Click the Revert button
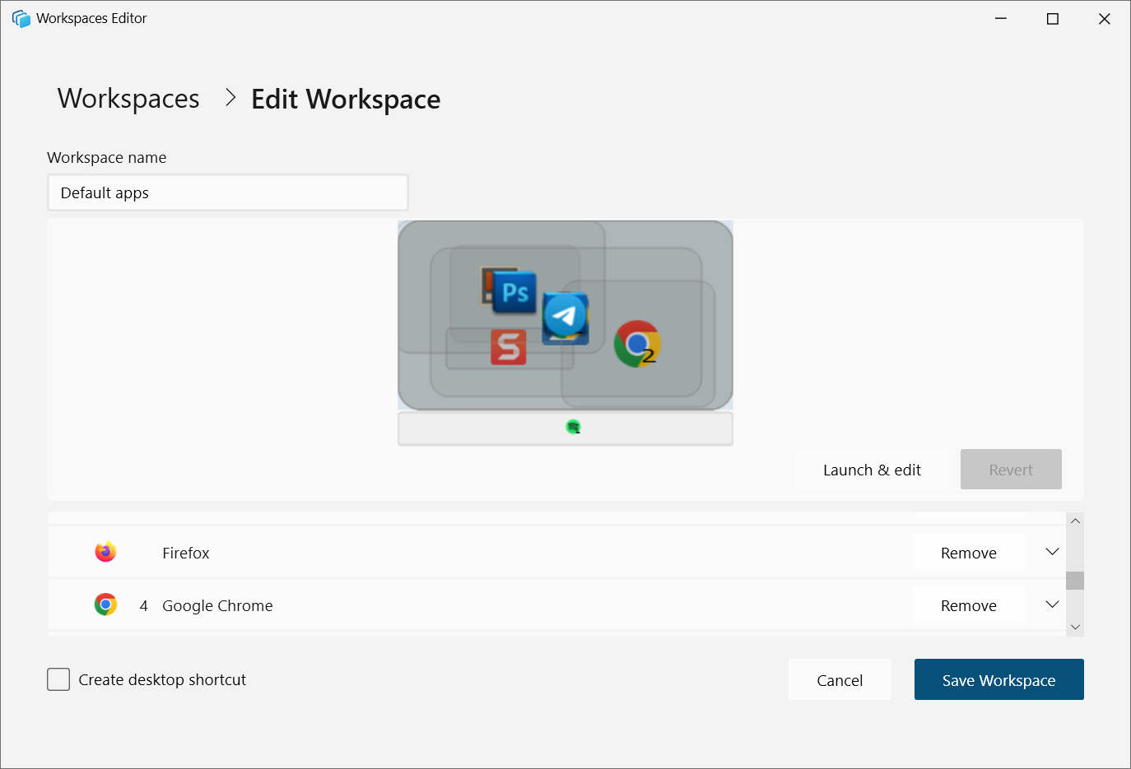The image size is (1131, 769). [1011, 470]
